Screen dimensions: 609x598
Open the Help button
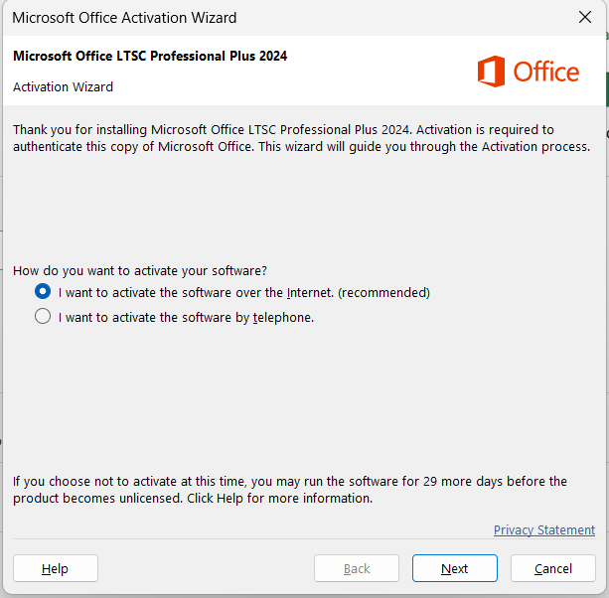pos(56,568)
